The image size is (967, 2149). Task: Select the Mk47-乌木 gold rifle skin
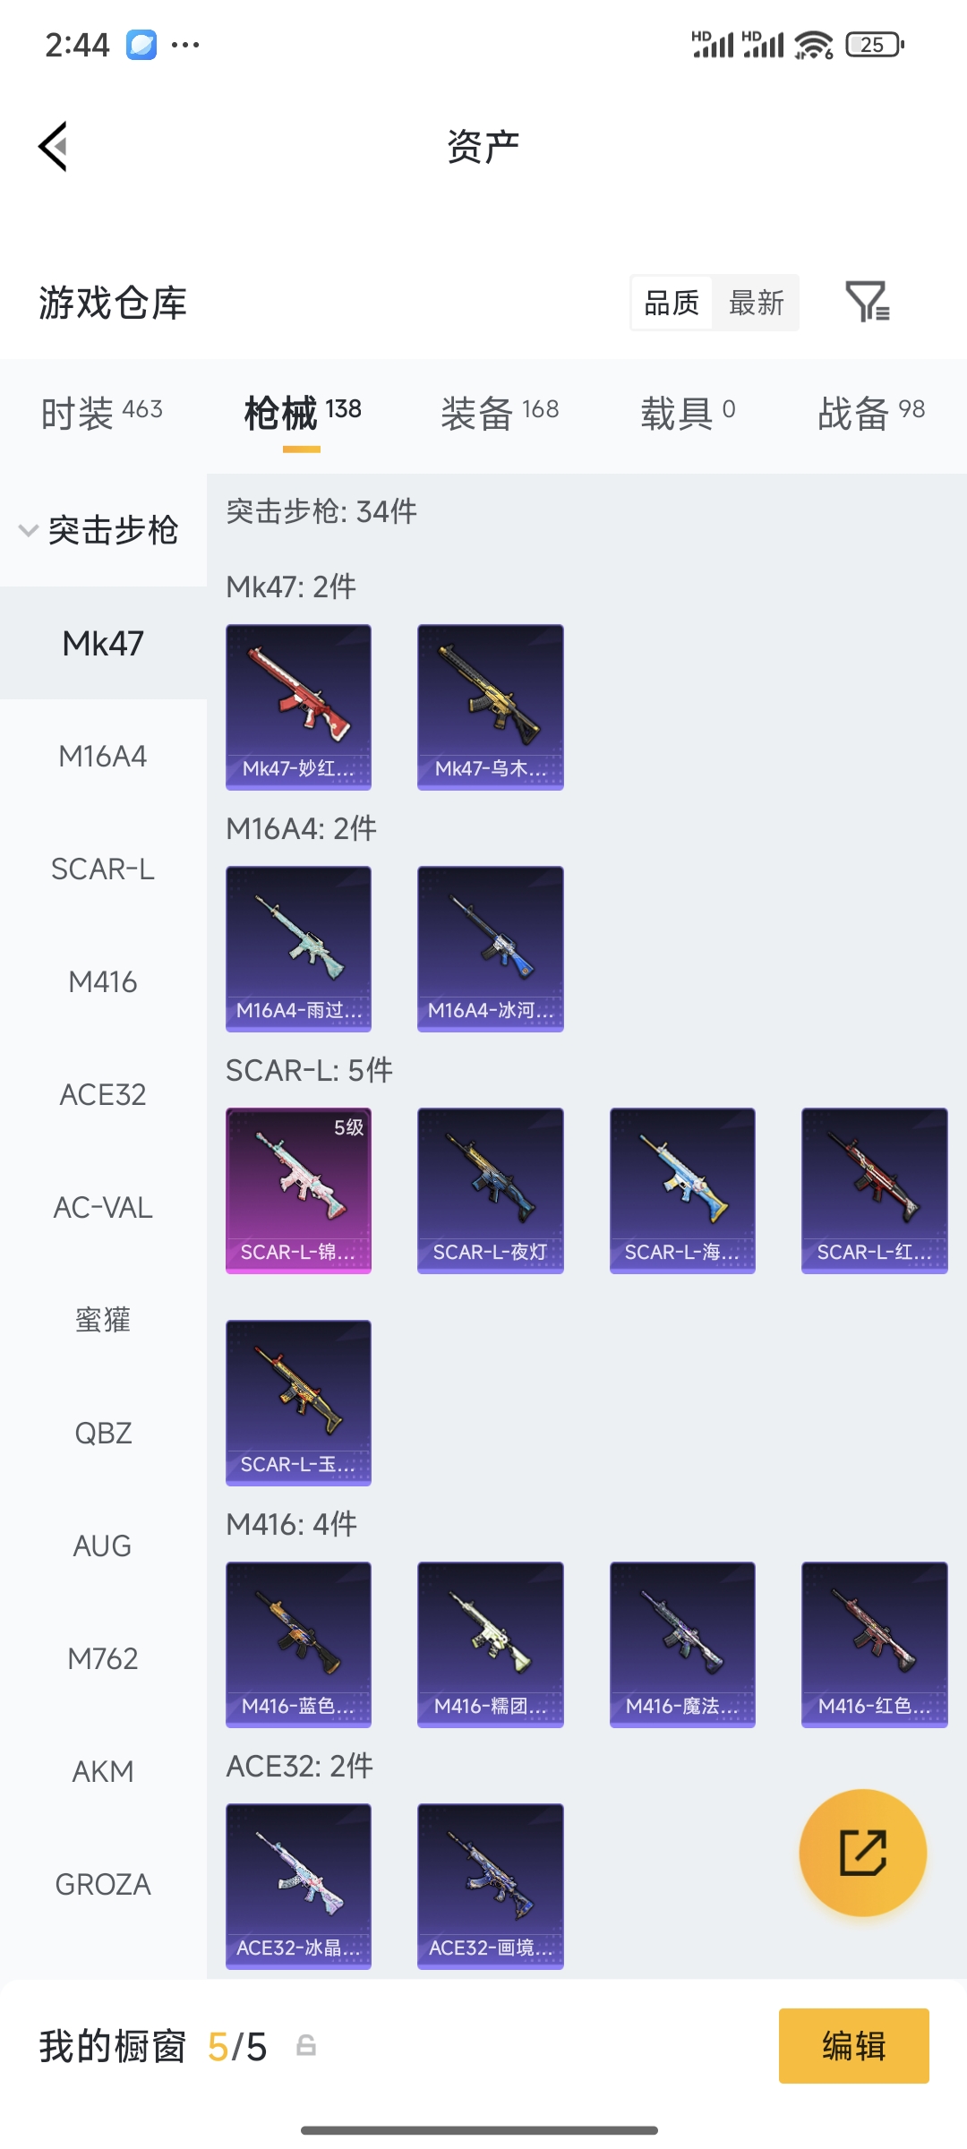[x=491, y=707]
